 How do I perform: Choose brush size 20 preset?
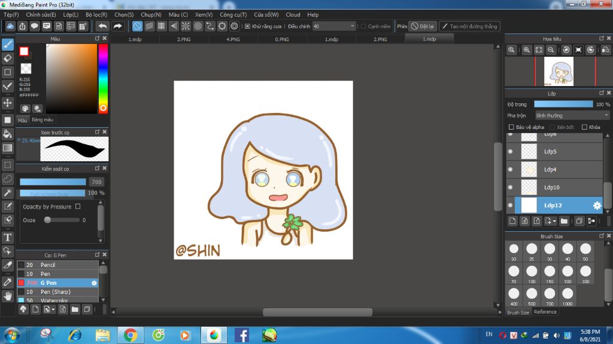click(x=514, y=251)
